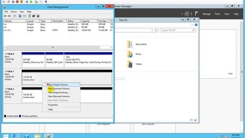Choose New Striped Volume from context menu
Viewport: 245px width, 138px height.
(x=61, y=92)
